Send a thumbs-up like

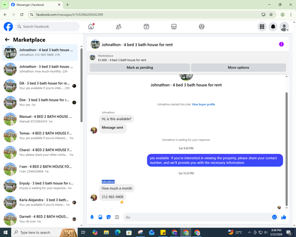284,217
